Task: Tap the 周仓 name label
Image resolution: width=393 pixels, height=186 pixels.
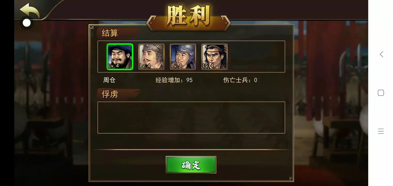Action: 109,80
